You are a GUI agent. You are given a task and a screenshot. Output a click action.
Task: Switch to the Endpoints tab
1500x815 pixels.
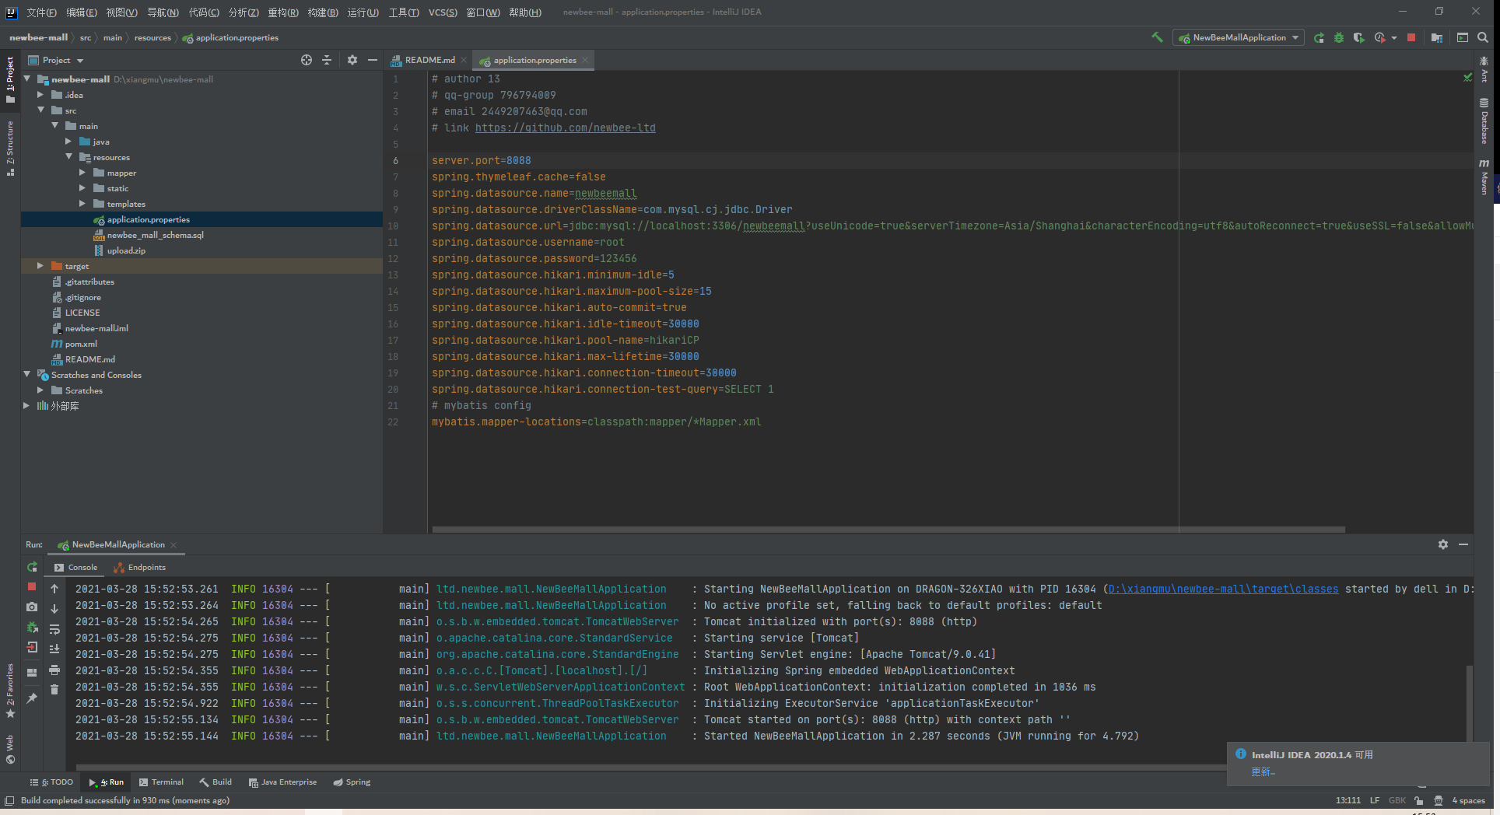(x=140, y=567)
